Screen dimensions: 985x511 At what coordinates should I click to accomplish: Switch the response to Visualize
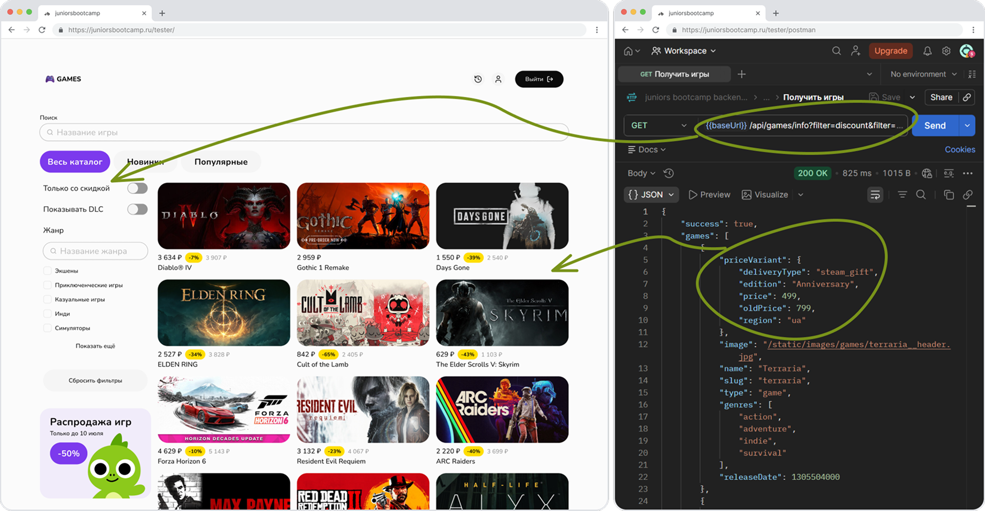click(x=765, y=194)
